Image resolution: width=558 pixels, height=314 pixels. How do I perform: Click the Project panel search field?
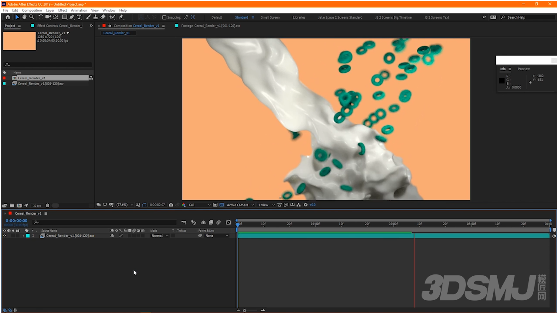pyautogui.click(x=48, y=65)
